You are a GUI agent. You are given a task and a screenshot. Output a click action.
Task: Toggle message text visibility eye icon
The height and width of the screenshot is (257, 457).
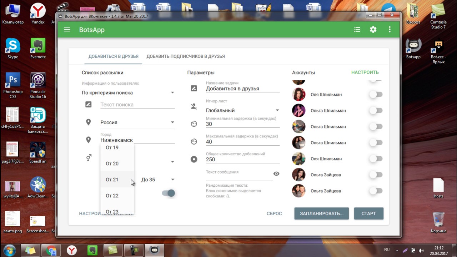coord(276,174)
